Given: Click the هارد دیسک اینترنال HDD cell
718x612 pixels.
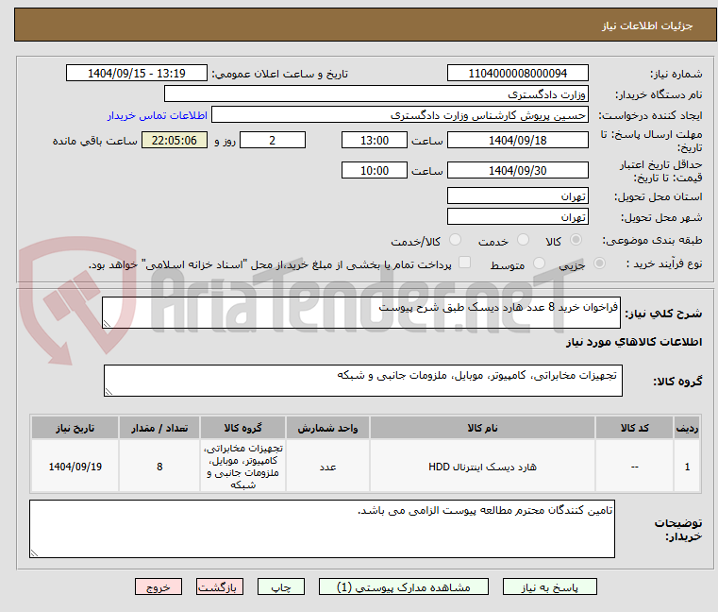Looking at the screenshot, I should tap(482, 467).
